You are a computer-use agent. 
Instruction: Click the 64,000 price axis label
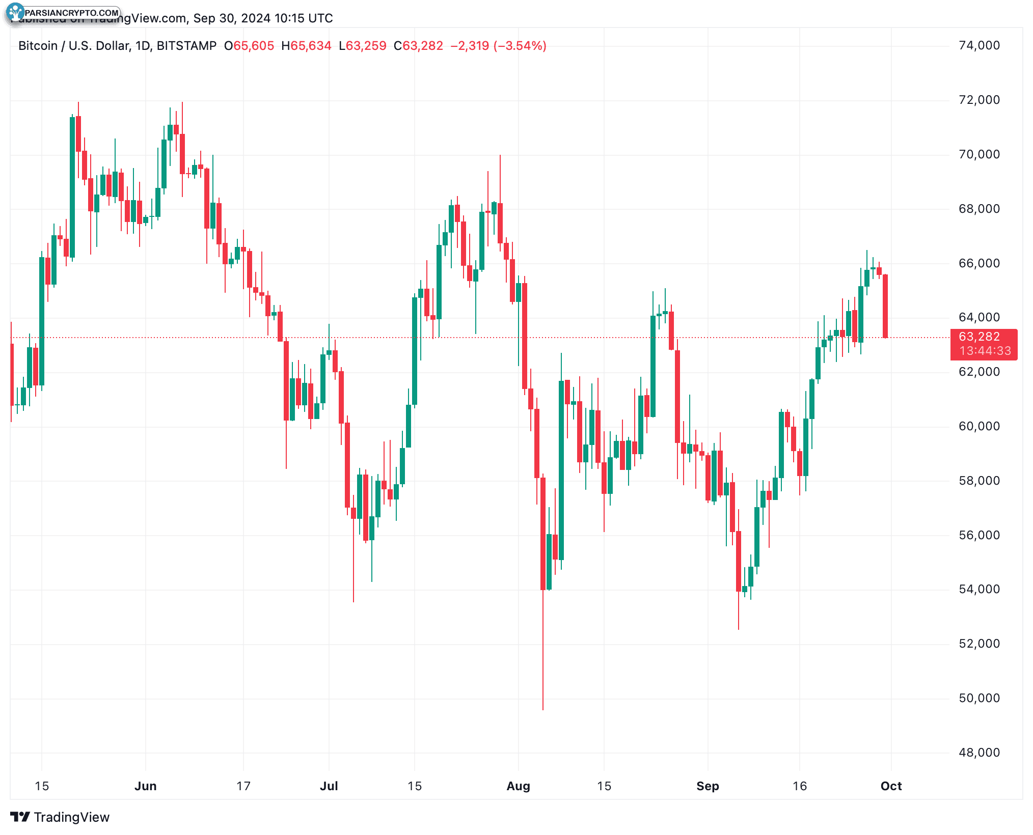coord(979,317)
